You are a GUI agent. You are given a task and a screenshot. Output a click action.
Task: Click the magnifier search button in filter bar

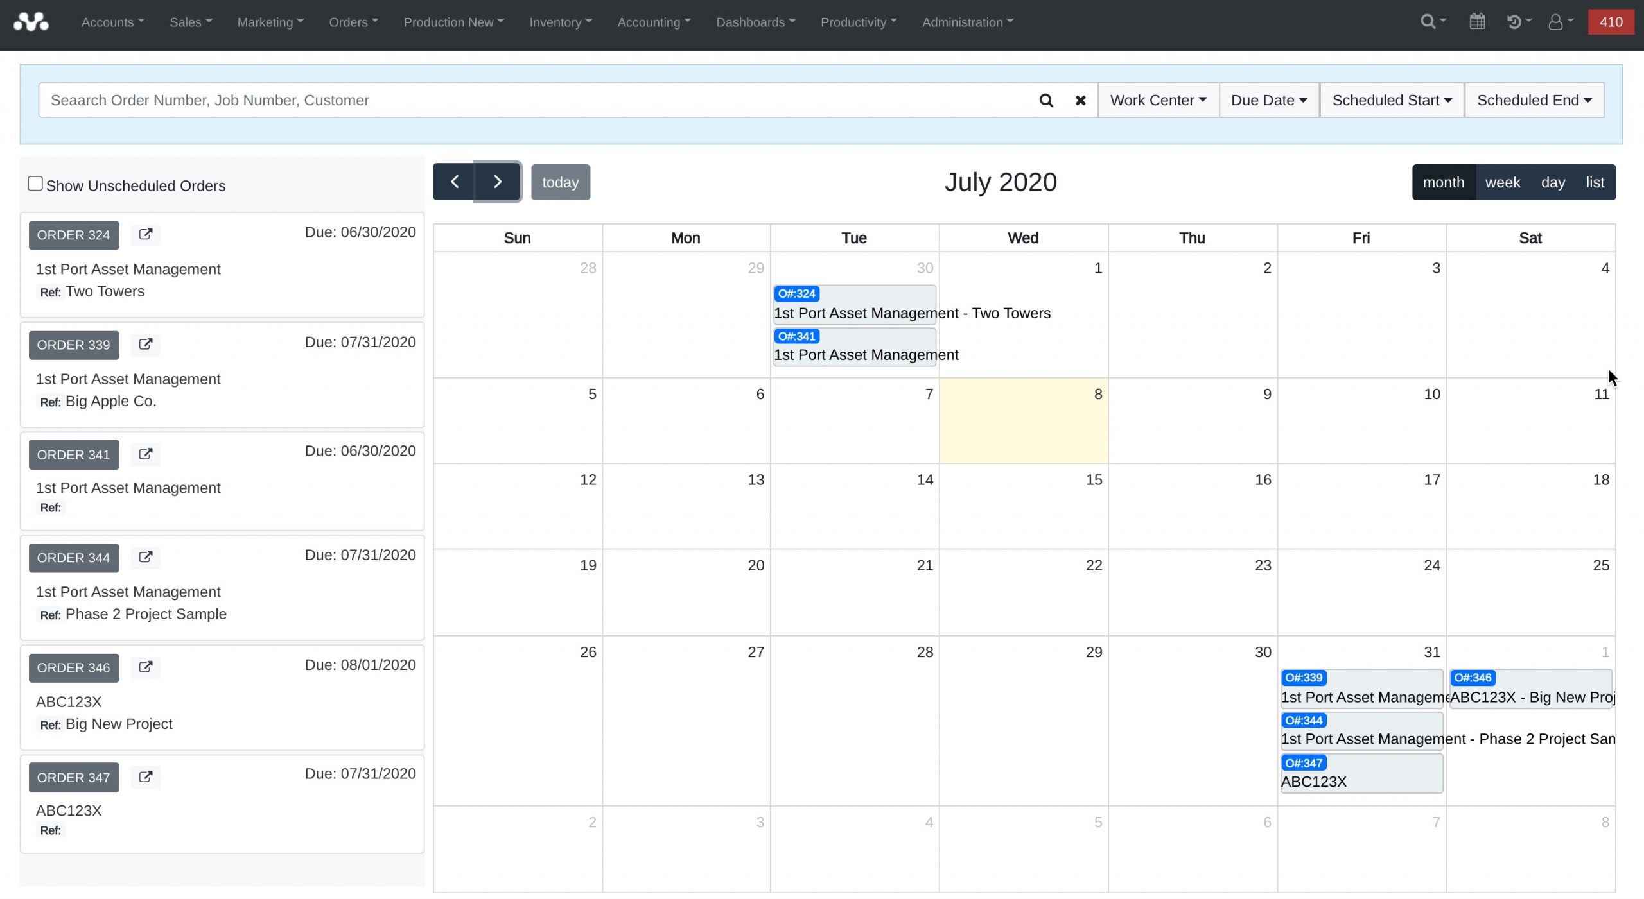click(x=1046, y=100)
